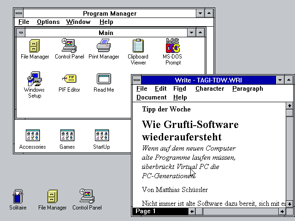Open Control Panel in Main group
Image resolution: width=295 pixels, height=221 pixels.
(x=69, y=46)
